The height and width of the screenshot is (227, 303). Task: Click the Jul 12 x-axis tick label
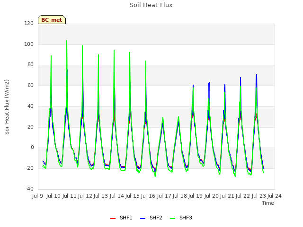click(85, 196)
